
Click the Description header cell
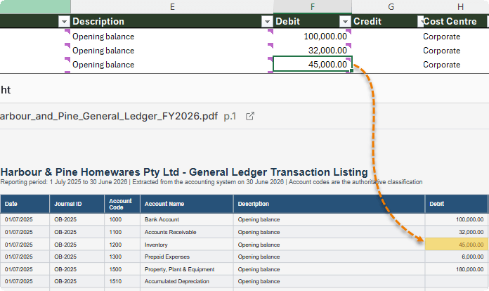click(172, 21)
